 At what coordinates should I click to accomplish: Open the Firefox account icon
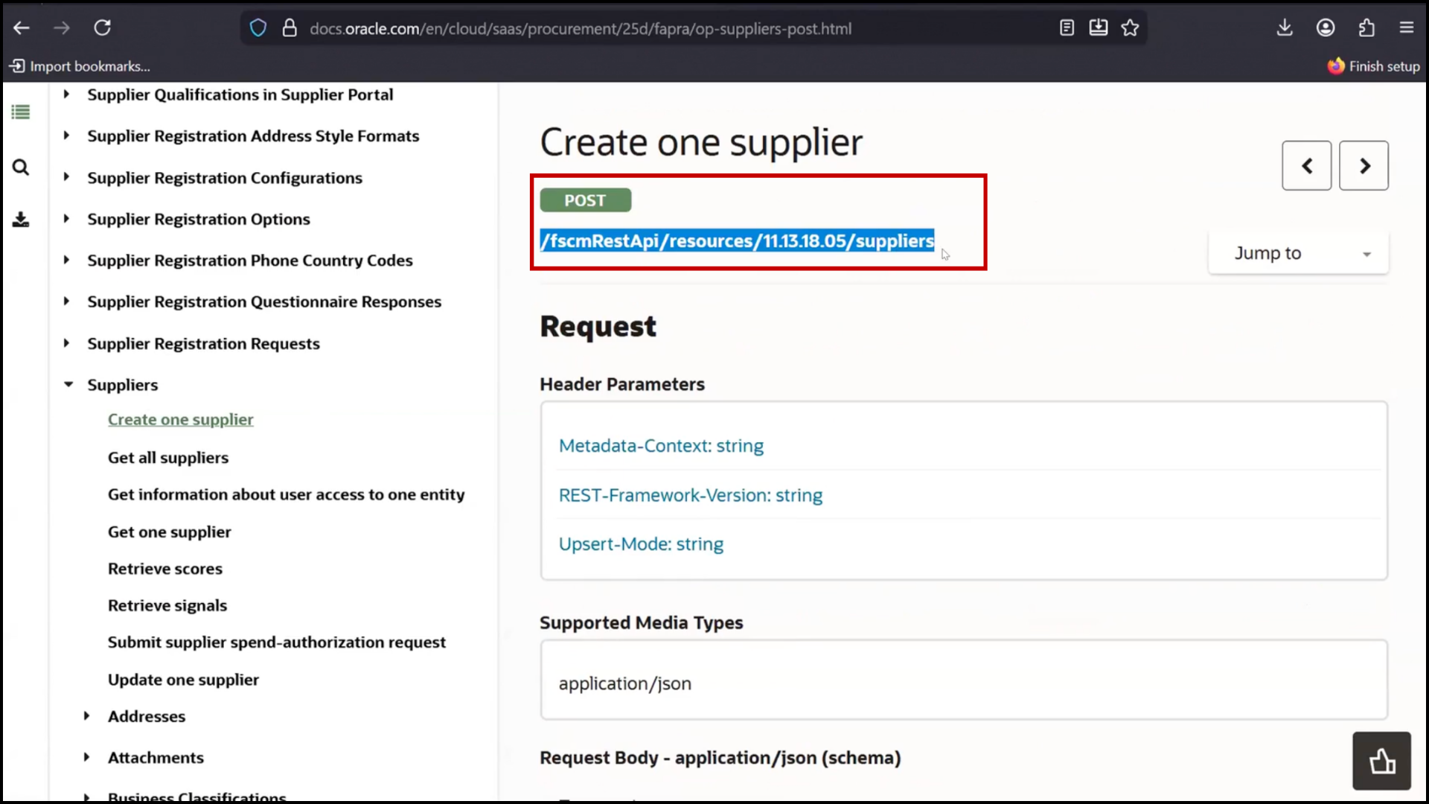tap(1326, 28)
